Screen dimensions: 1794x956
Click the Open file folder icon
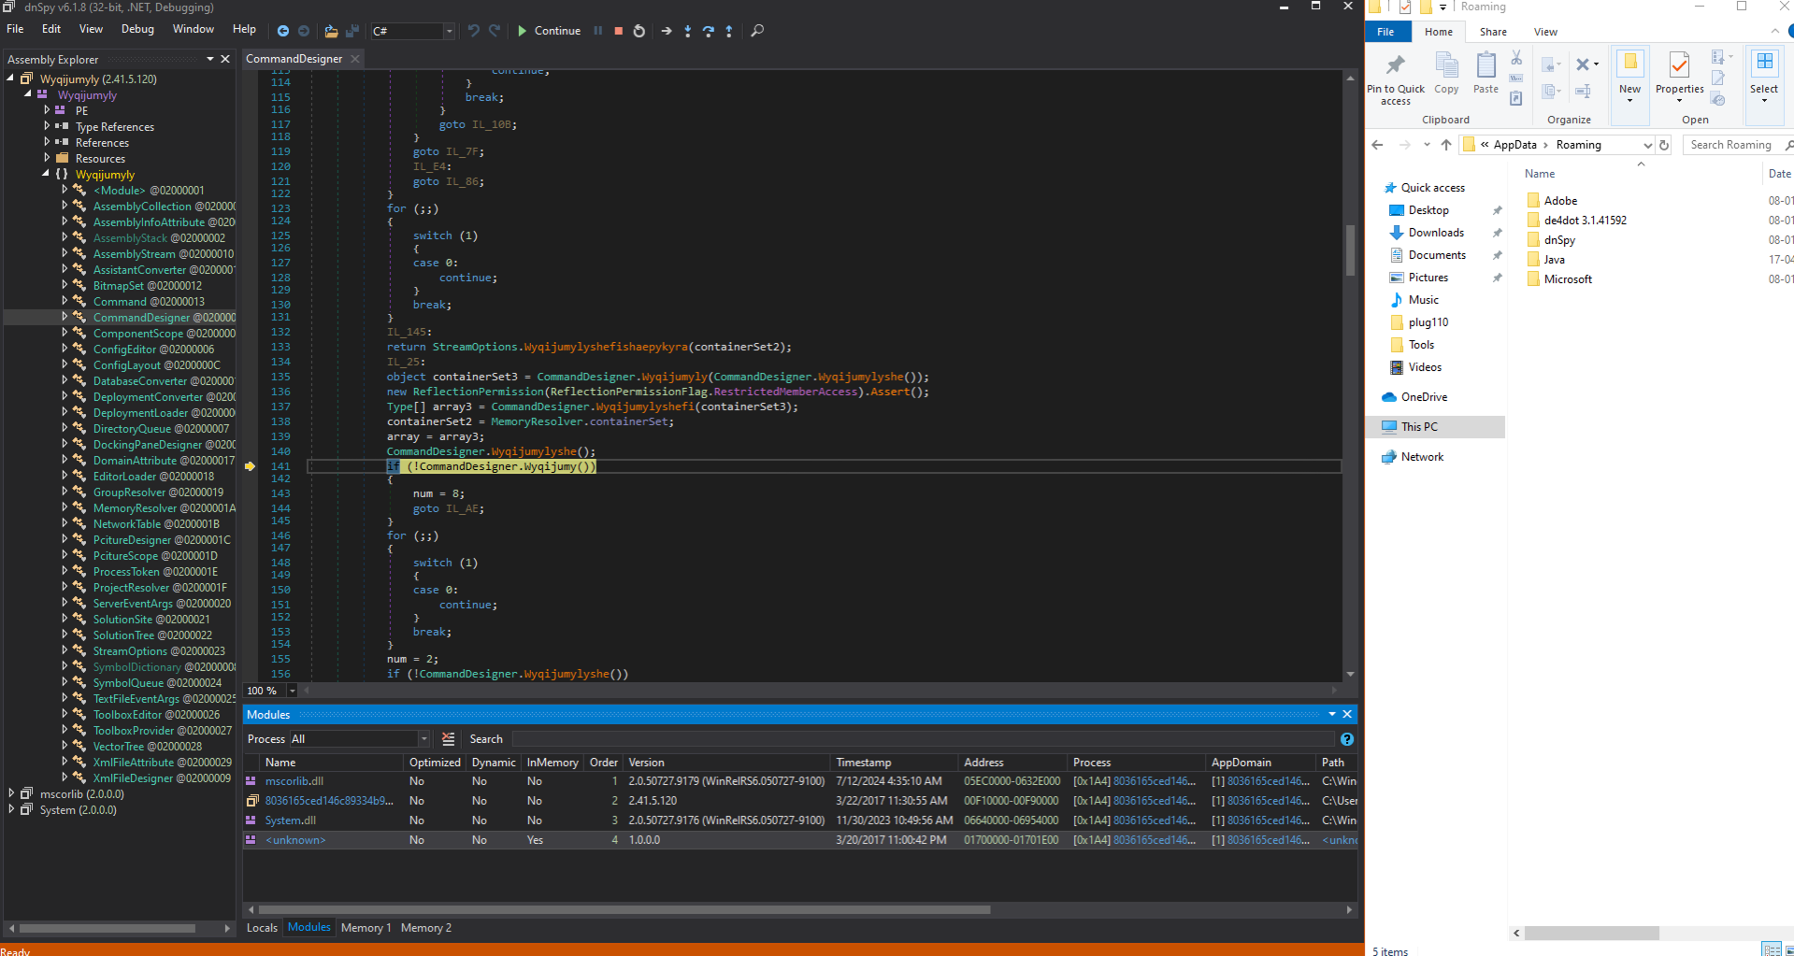tap(331, 31)
